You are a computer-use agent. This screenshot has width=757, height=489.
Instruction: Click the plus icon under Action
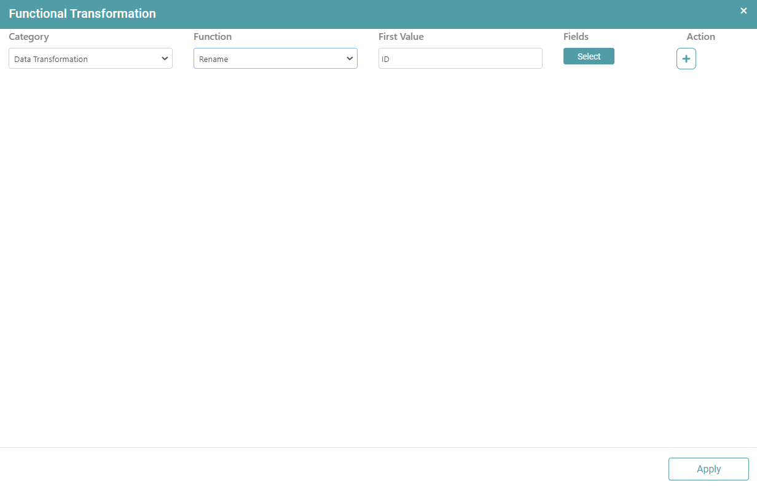[x=686, y=59]
